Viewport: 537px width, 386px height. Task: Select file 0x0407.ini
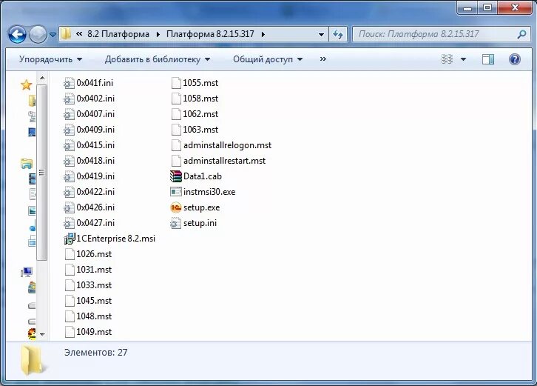coord(89,114)
